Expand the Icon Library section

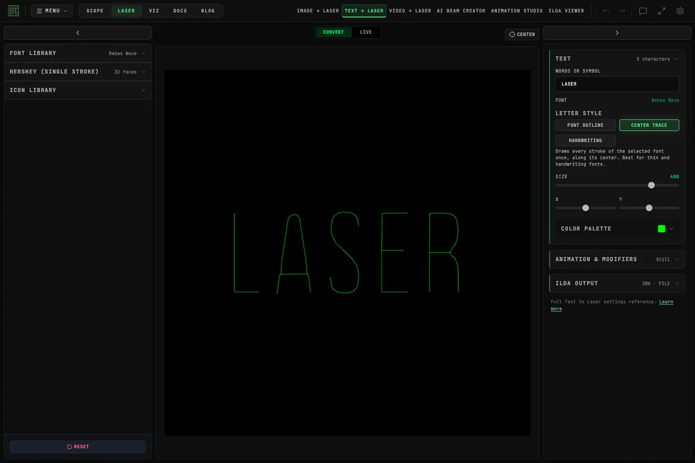(78, 90)
